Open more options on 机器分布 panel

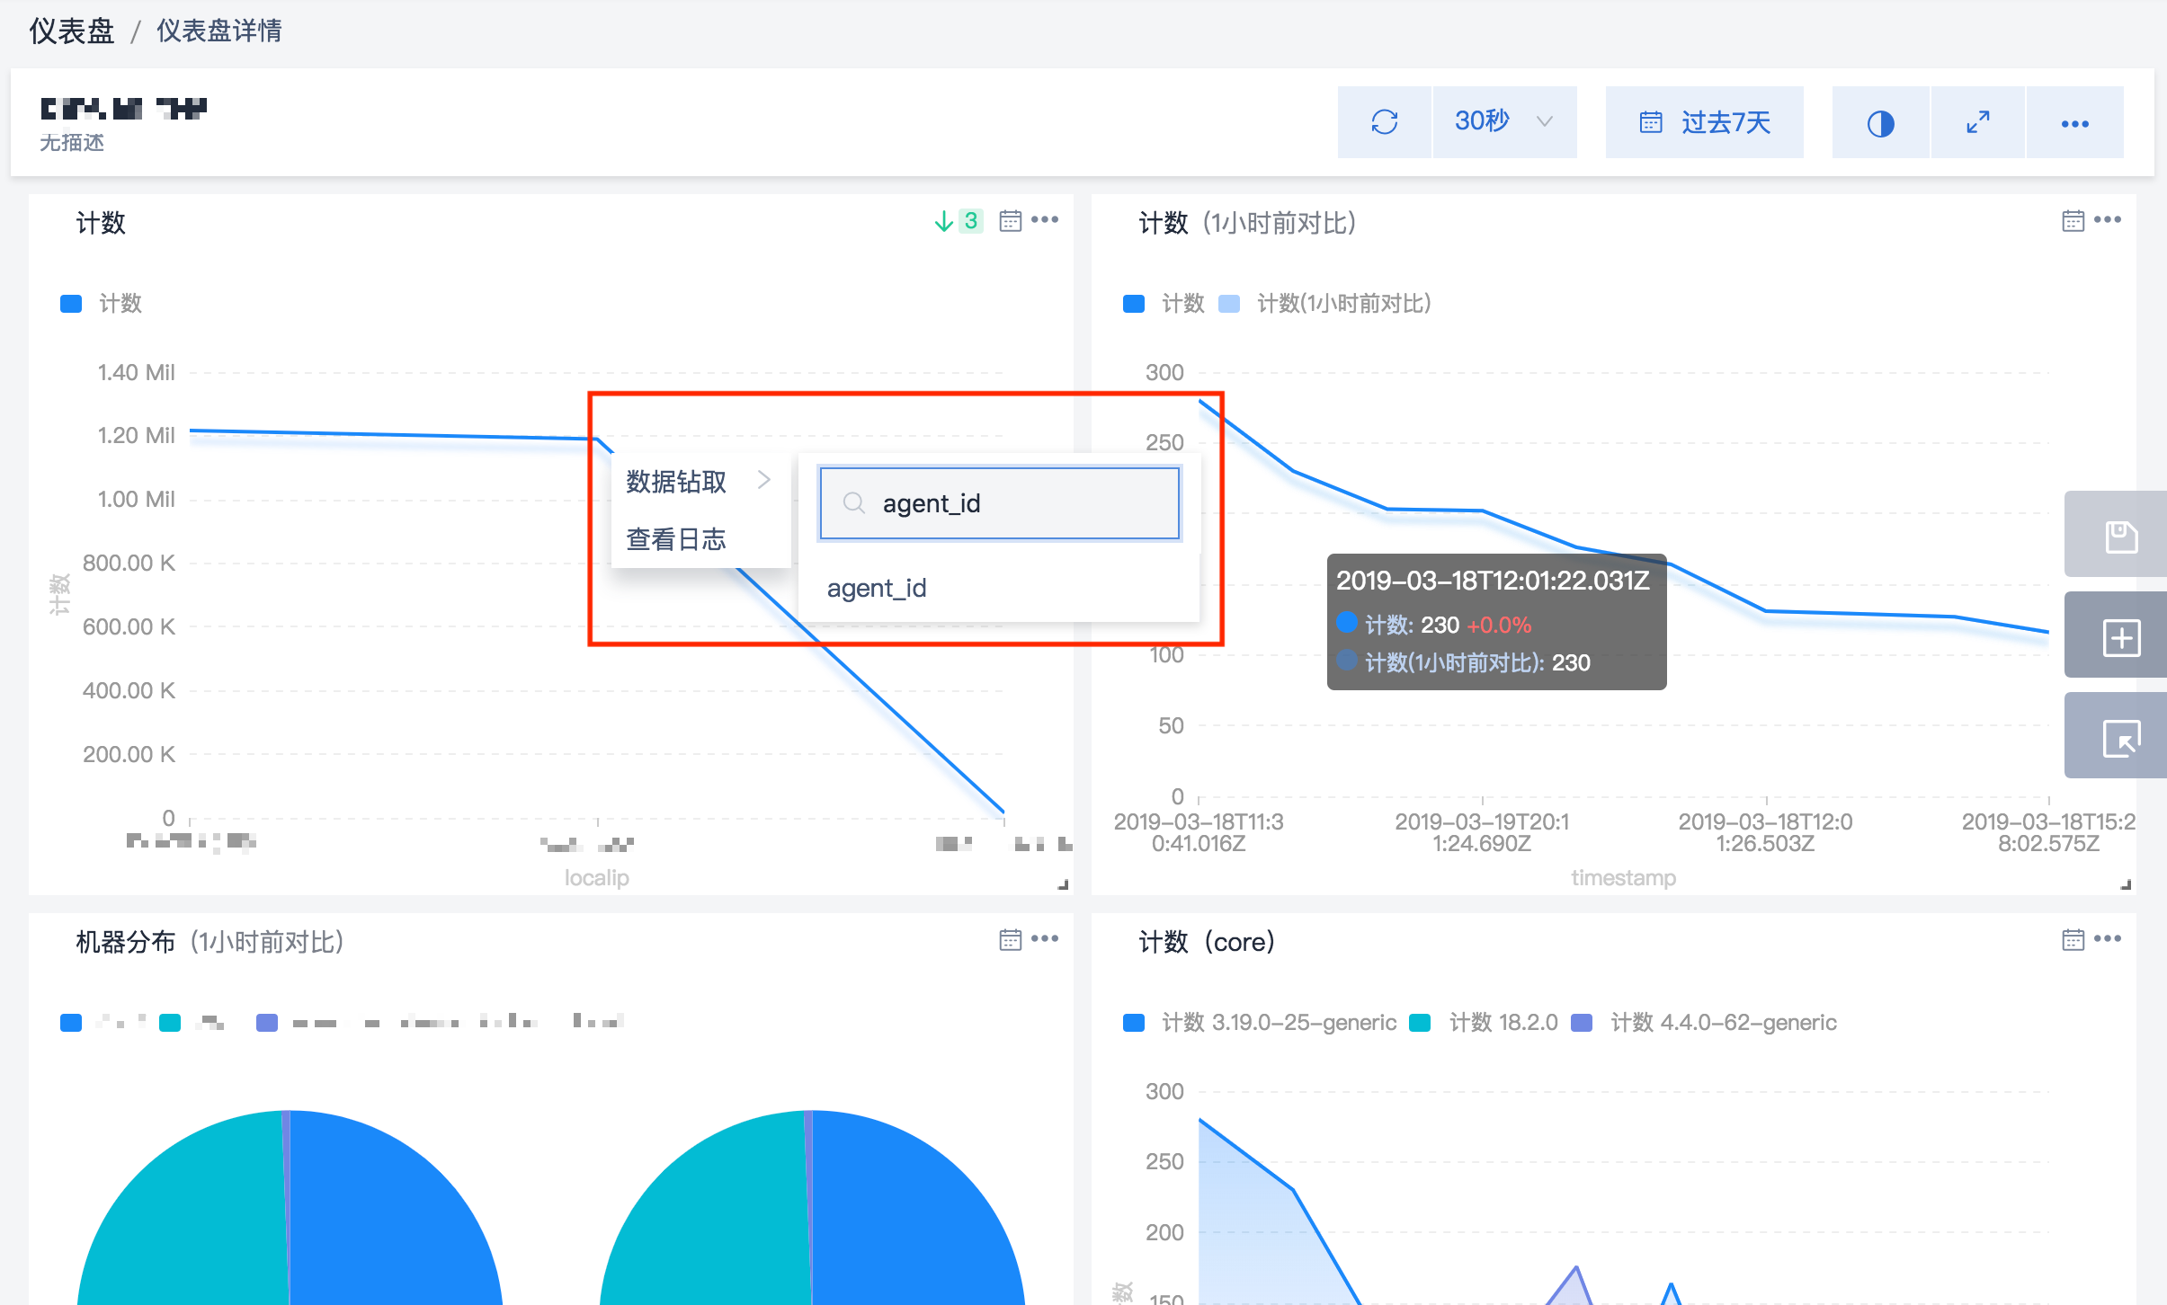coord(1045,939)
